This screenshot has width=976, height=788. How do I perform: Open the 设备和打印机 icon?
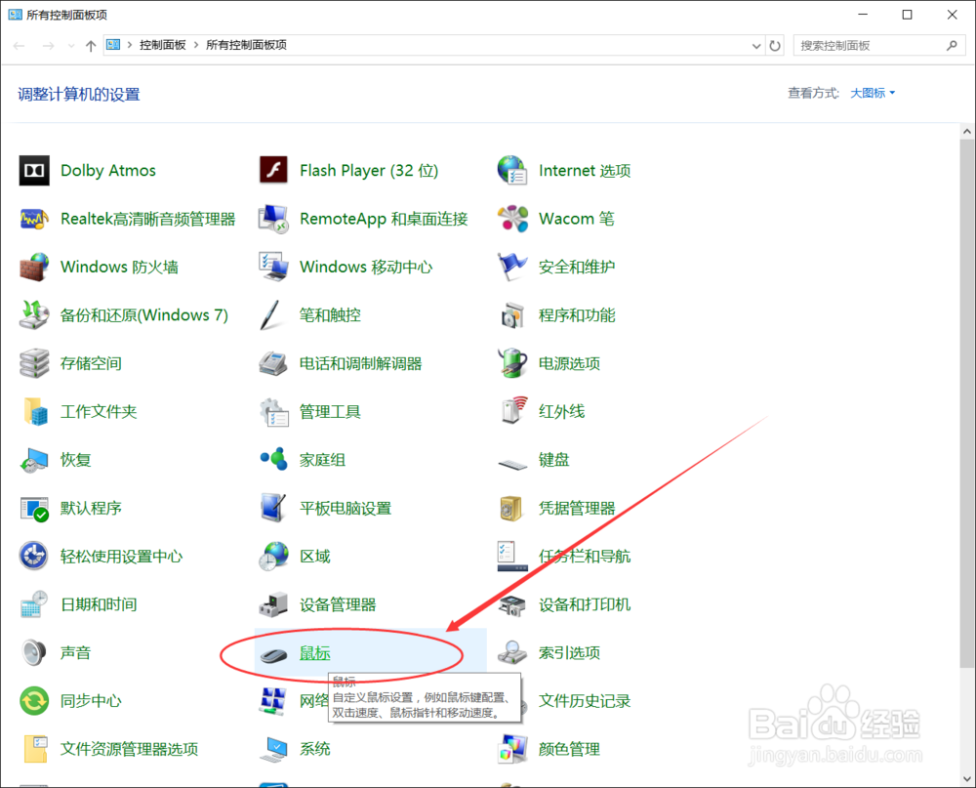[512, 604]
